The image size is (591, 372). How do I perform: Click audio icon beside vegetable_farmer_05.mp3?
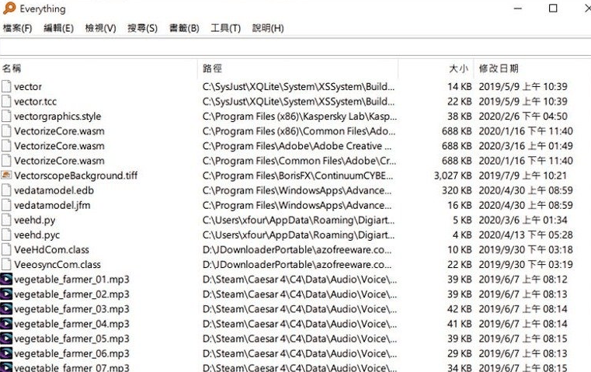tap(6, 339)
